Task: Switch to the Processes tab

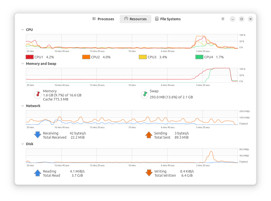Action: pyautogui.click(x=103, y=19)
